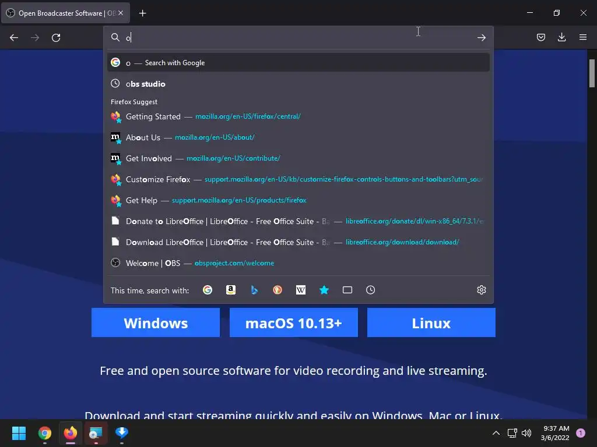Click the macOS 10.13+ download button
The width and height of the screenshot is (597, 447).
pyautogui.click(x=294, y=322)
